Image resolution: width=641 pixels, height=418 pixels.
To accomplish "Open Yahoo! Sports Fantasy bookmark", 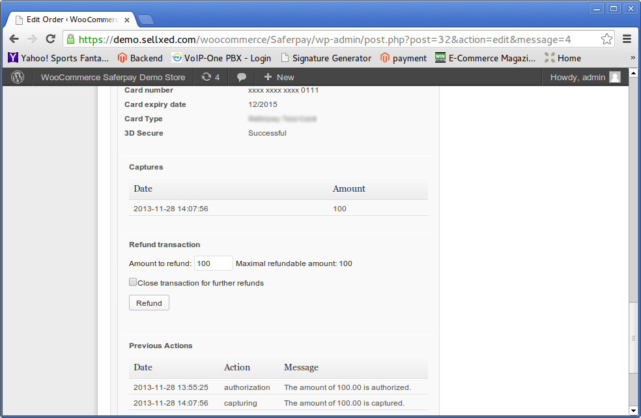I will [x=58, y=58].
